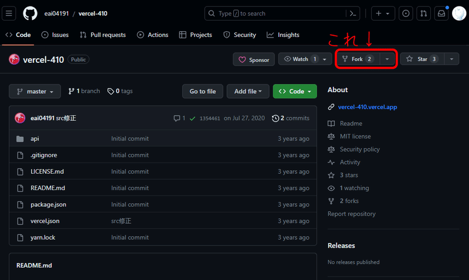Click the commit author avatar beside src修正
This screenshot has width=469, height=280.
(x=20, y=118)
